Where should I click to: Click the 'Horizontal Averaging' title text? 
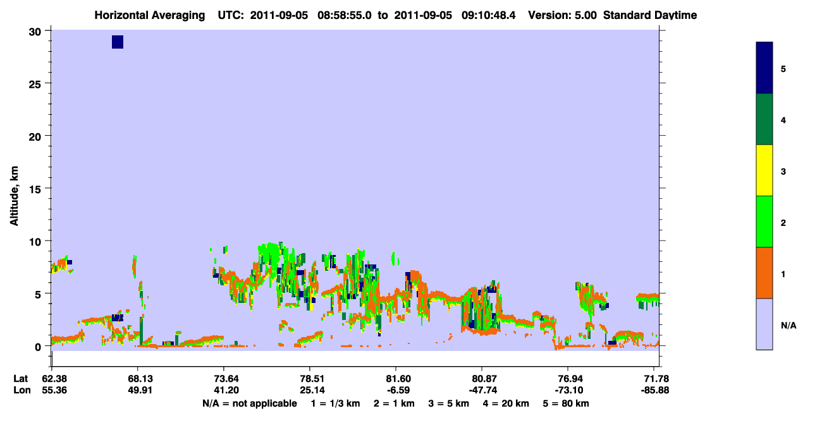coord(149,15)
